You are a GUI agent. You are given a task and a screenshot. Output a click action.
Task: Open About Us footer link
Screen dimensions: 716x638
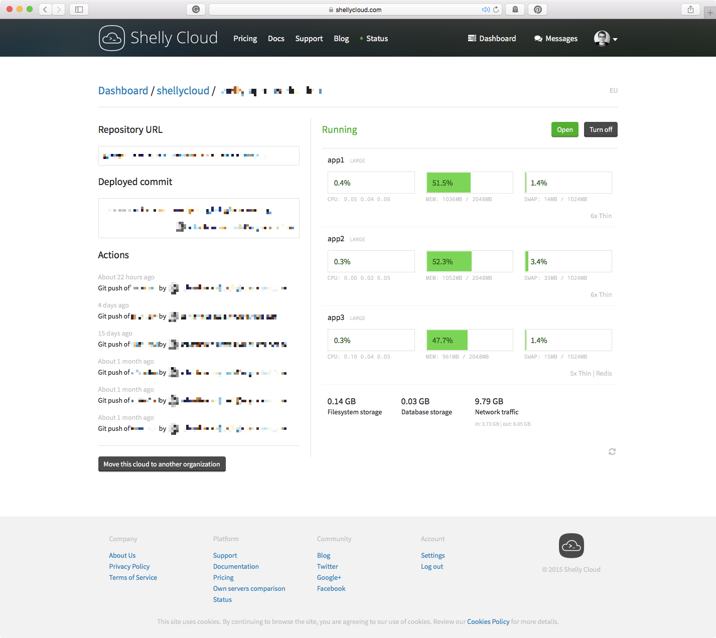pyautogui.click(x=122, y=555)
